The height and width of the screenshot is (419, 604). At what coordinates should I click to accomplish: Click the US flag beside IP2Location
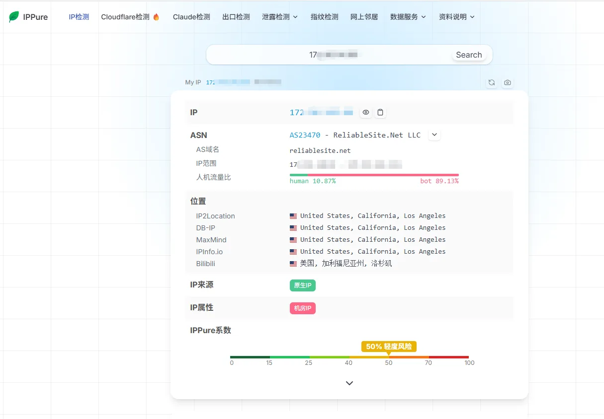tap(293, 216)
